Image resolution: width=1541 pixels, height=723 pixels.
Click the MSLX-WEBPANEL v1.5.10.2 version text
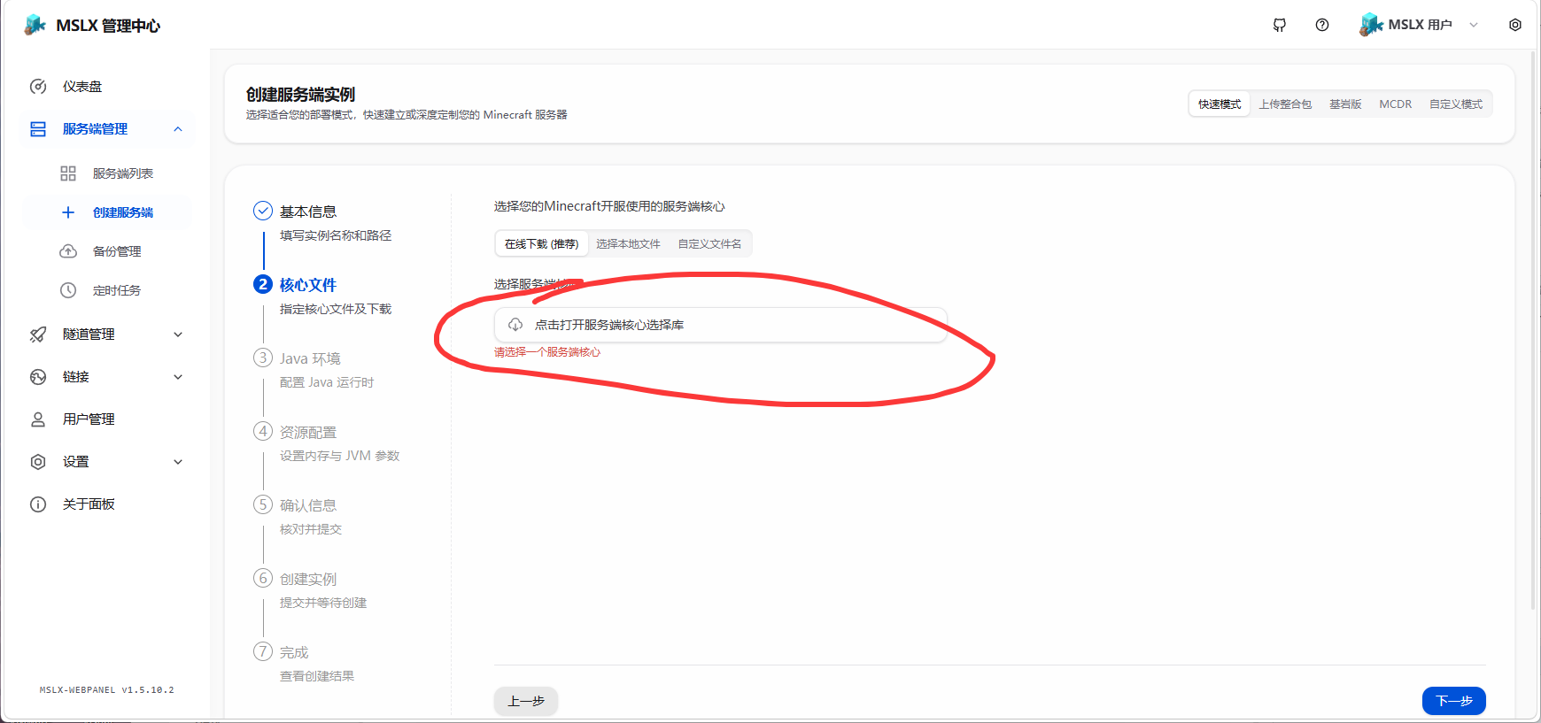tap(106, 690)
